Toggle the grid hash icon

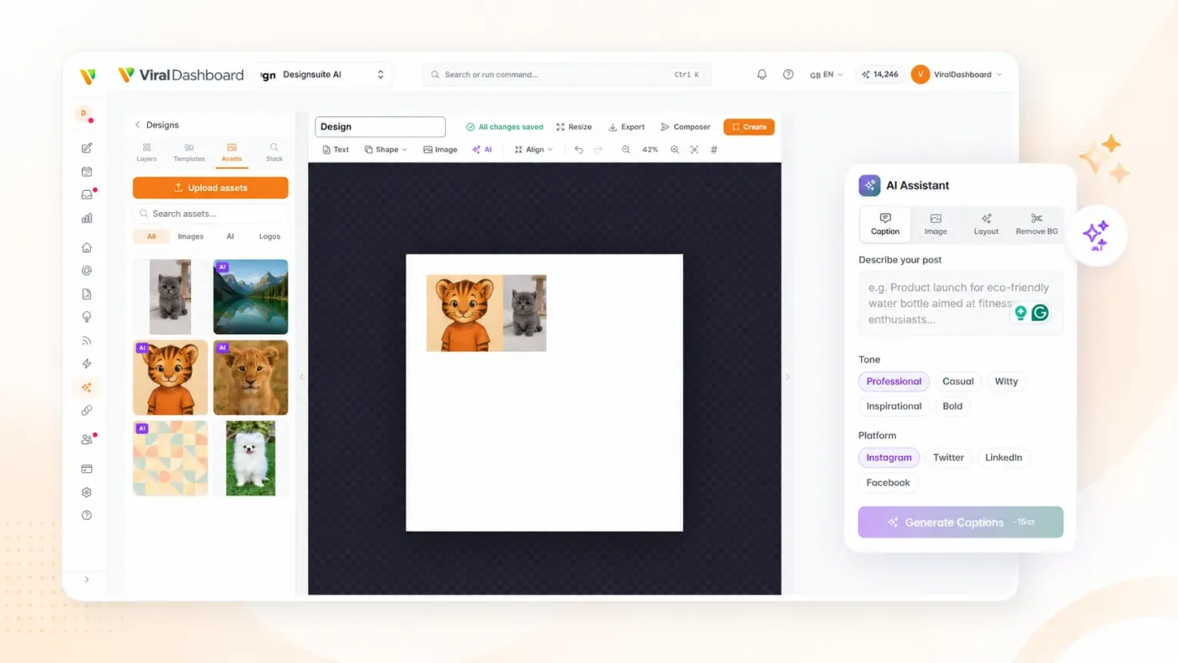point(714,150)
